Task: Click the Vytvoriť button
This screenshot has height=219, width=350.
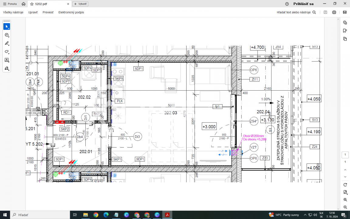Action: (81, 4)
